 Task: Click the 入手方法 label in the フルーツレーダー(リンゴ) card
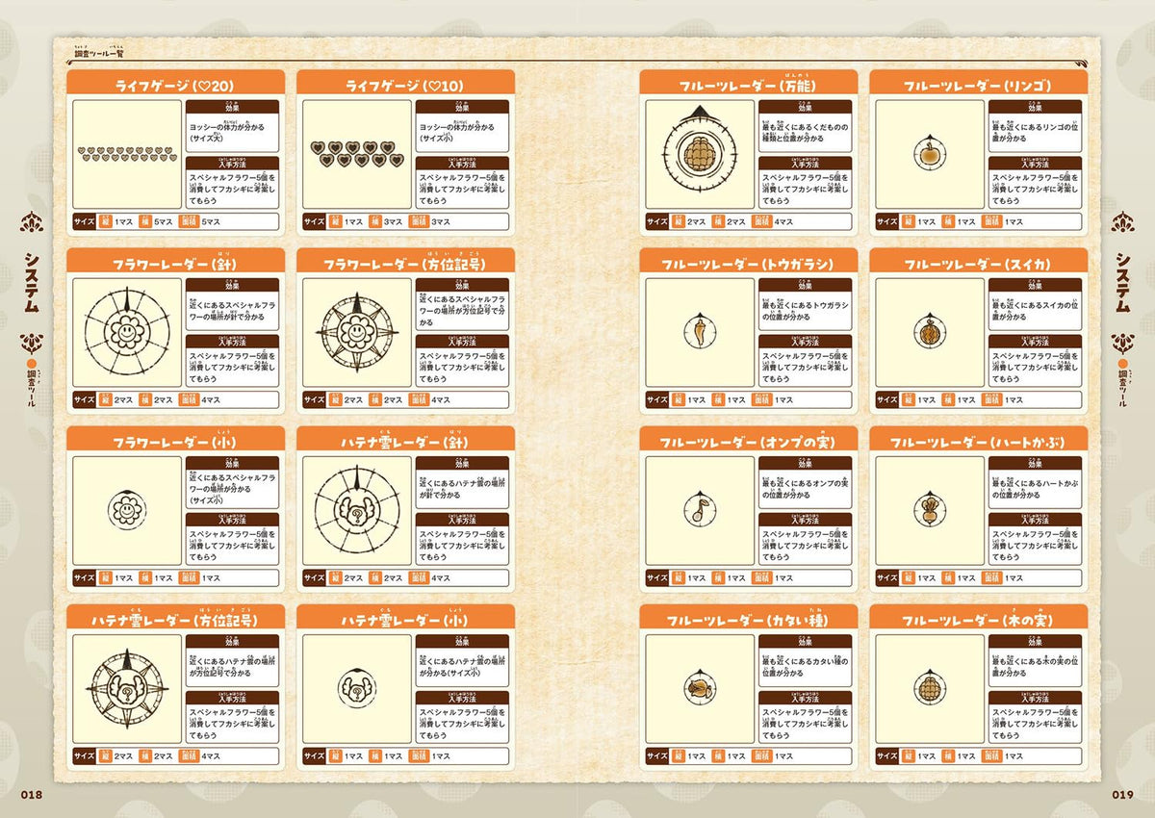click(1037, 165)
